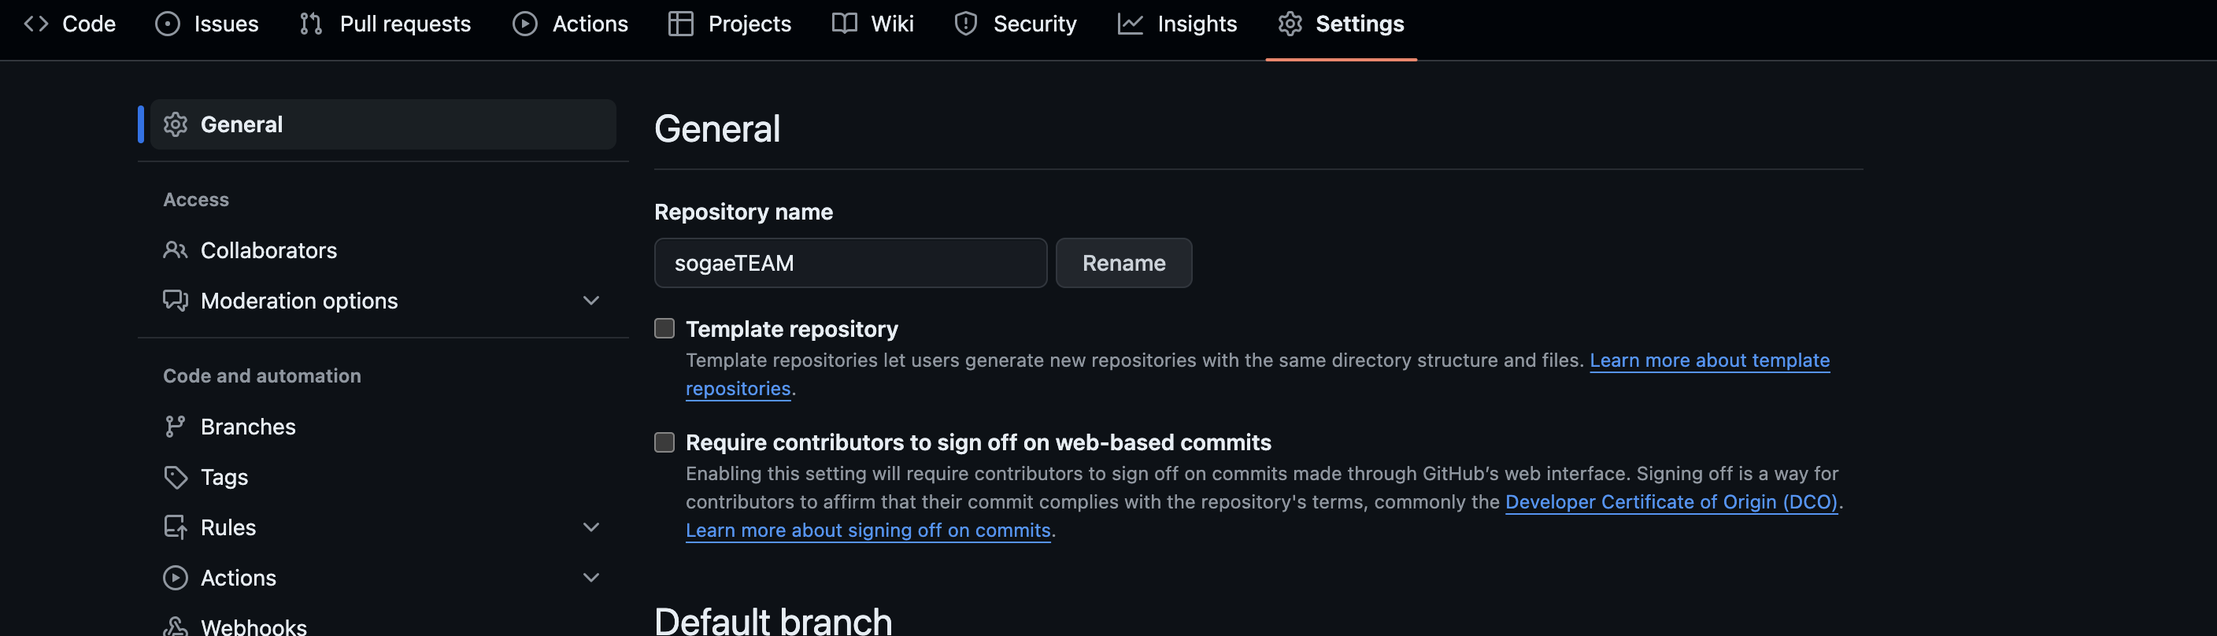Image resolution: width=2217 pixels, height=636 pixels.
Task: Open Learn more about template repositories link
Action: pos(1709,360)
